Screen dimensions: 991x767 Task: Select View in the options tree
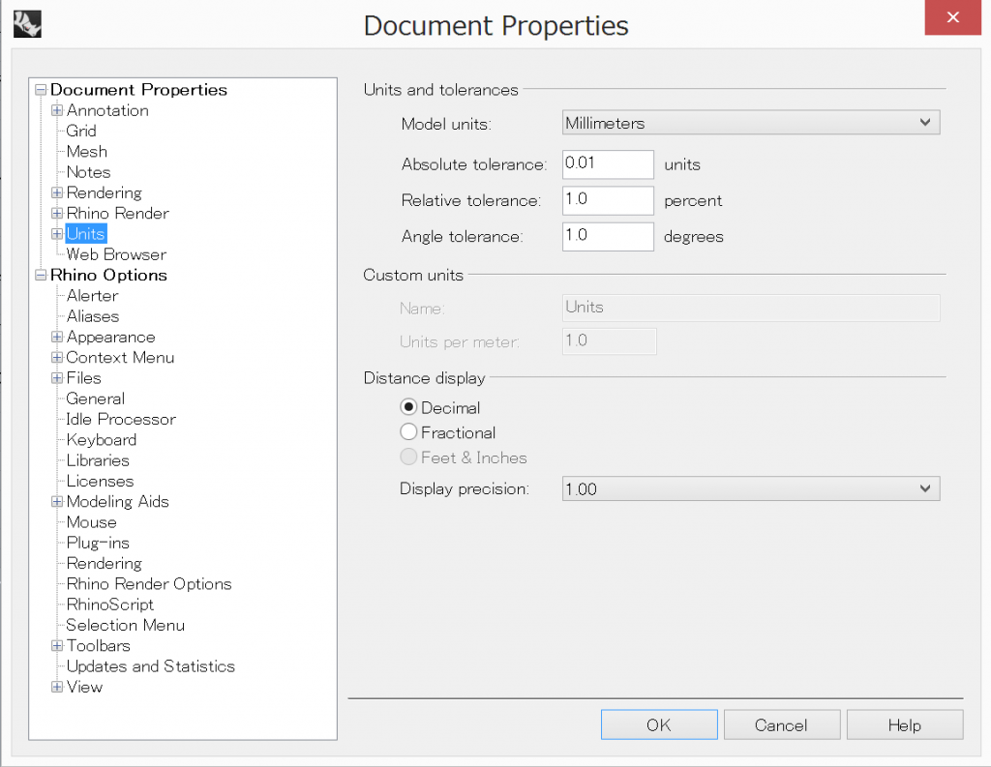coord(85,687)
